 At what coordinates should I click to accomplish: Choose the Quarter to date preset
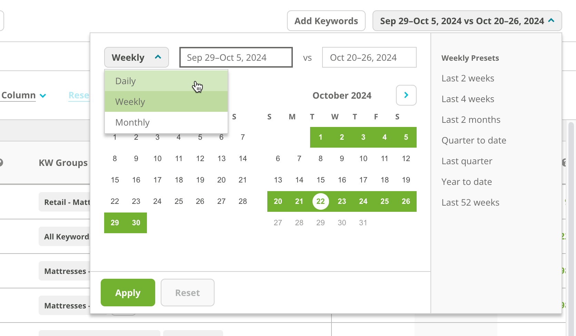[x=474, y=140]
